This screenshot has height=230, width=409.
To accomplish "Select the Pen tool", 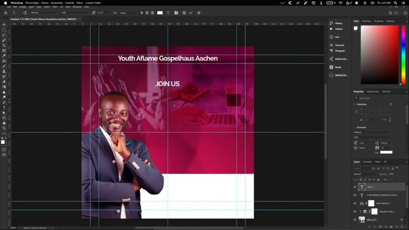I will click(4, 102).
